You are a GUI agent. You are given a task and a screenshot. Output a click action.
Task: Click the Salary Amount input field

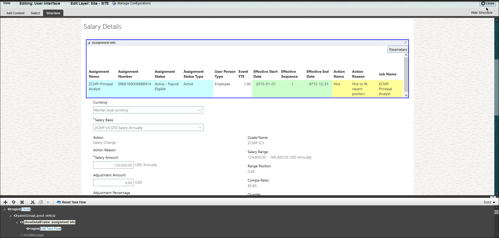[x=113, y=165]
